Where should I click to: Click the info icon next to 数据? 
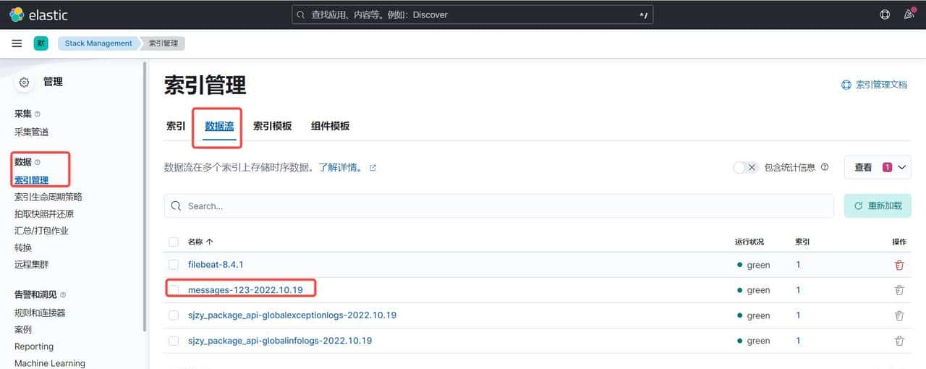pos(38,162)
